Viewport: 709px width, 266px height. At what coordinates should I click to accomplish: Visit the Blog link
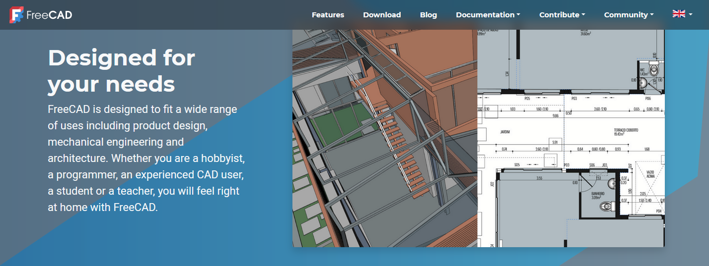click(428, 15)
